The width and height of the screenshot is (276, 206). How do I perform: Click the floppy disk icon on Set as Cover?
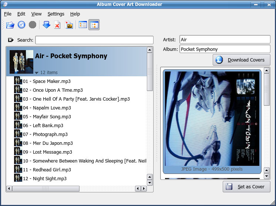229,186
